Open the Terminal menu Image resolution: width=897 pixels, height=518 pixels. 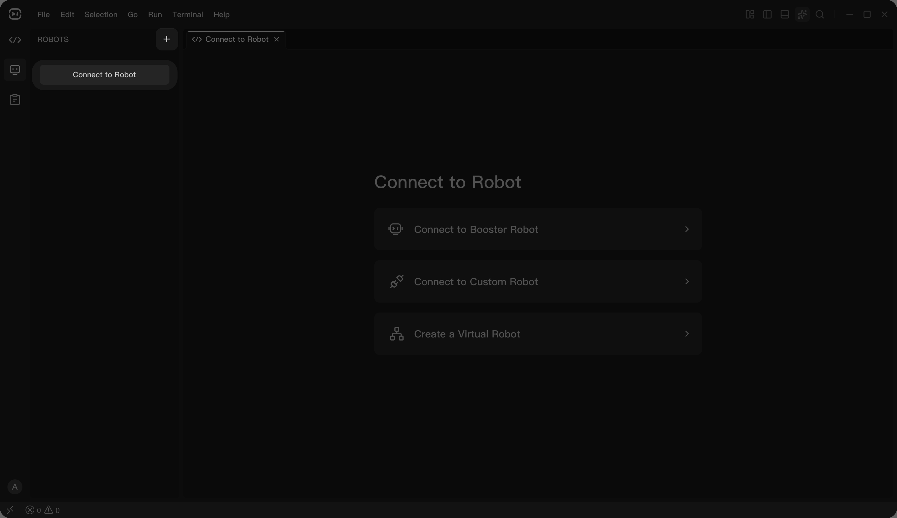(x=187, y=15)
